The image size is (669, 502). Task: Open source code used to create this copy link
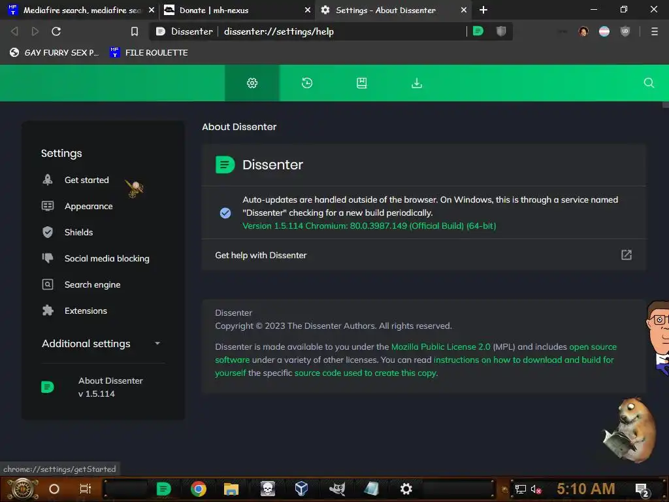365,373
